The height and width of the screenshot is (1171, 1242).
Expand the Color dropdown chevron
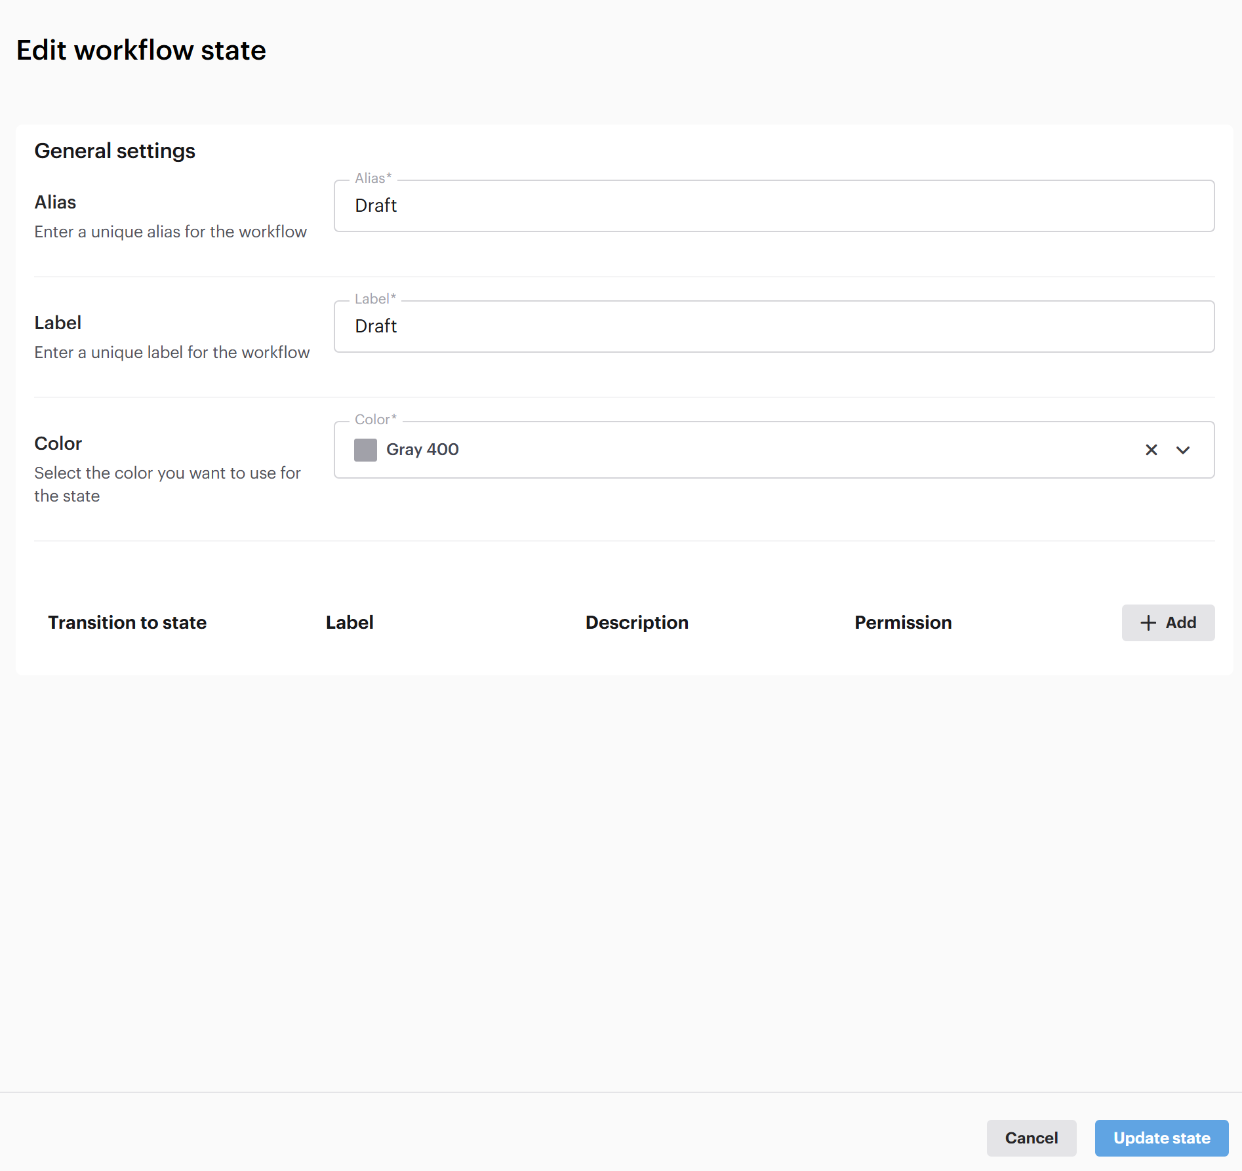click(1183, 450)
